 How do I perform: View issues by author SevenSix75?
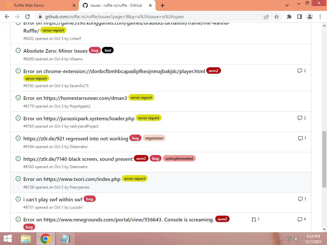pyautogui.click(x=79, y=86)
